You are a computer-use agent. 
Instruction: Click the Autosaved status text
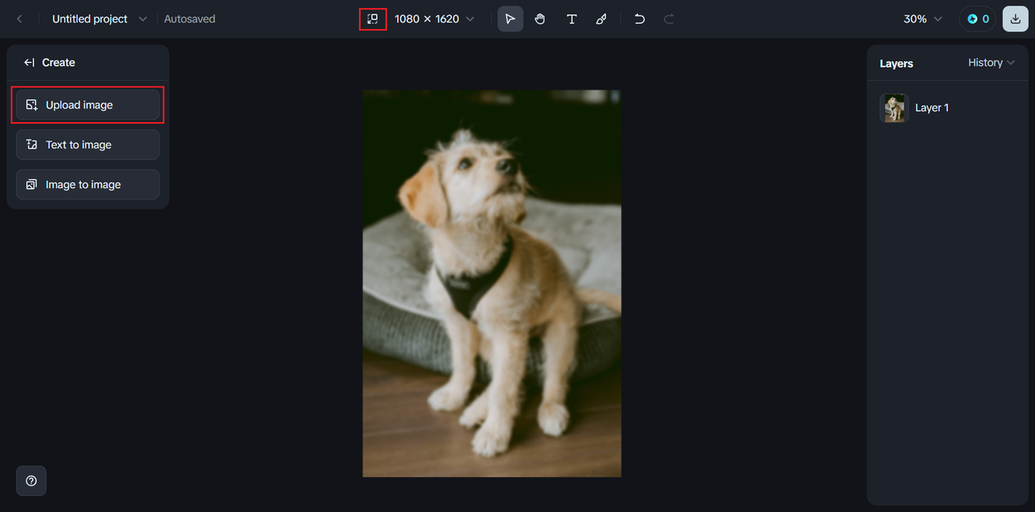tap(189, 19)
